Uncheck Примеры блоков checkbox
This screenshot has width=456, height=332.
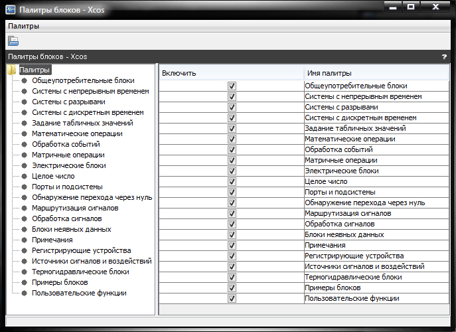pos(232,288)
